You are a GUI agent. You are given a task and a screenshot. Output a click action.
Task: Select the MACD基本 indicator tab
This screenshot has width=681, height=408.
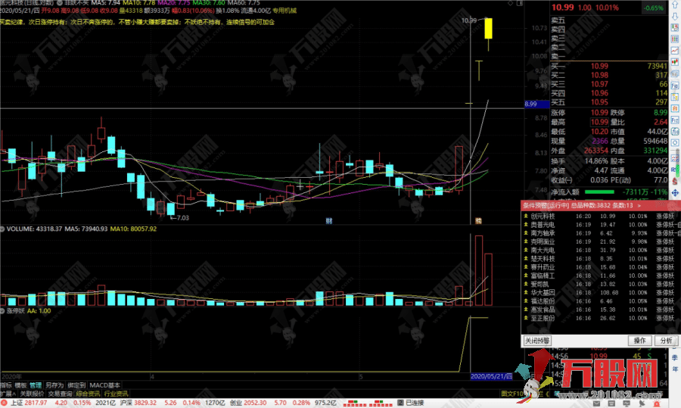pyautogui.click(x=104, y=385)
